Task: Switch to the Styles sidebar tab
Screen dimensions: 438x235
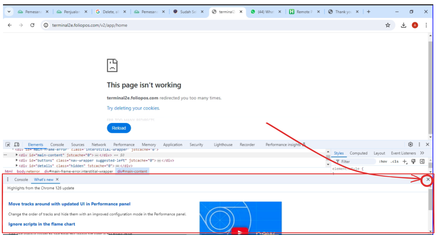Action: [339, 153]
